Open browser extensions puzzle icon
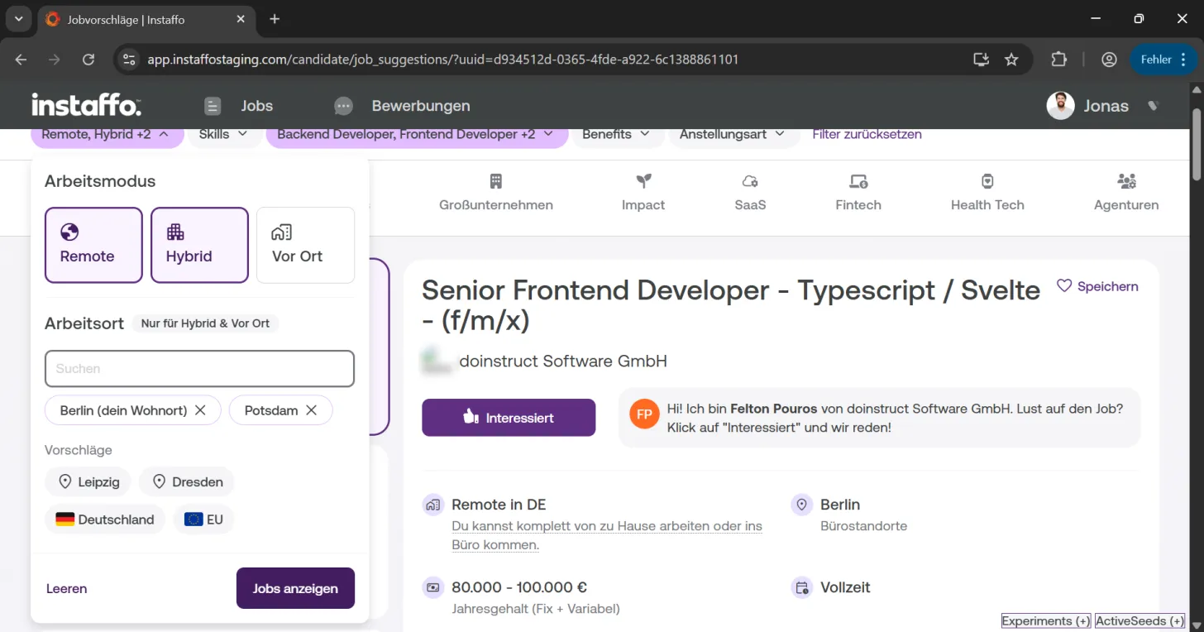 pyautogui.click(x=1059, y=60)
